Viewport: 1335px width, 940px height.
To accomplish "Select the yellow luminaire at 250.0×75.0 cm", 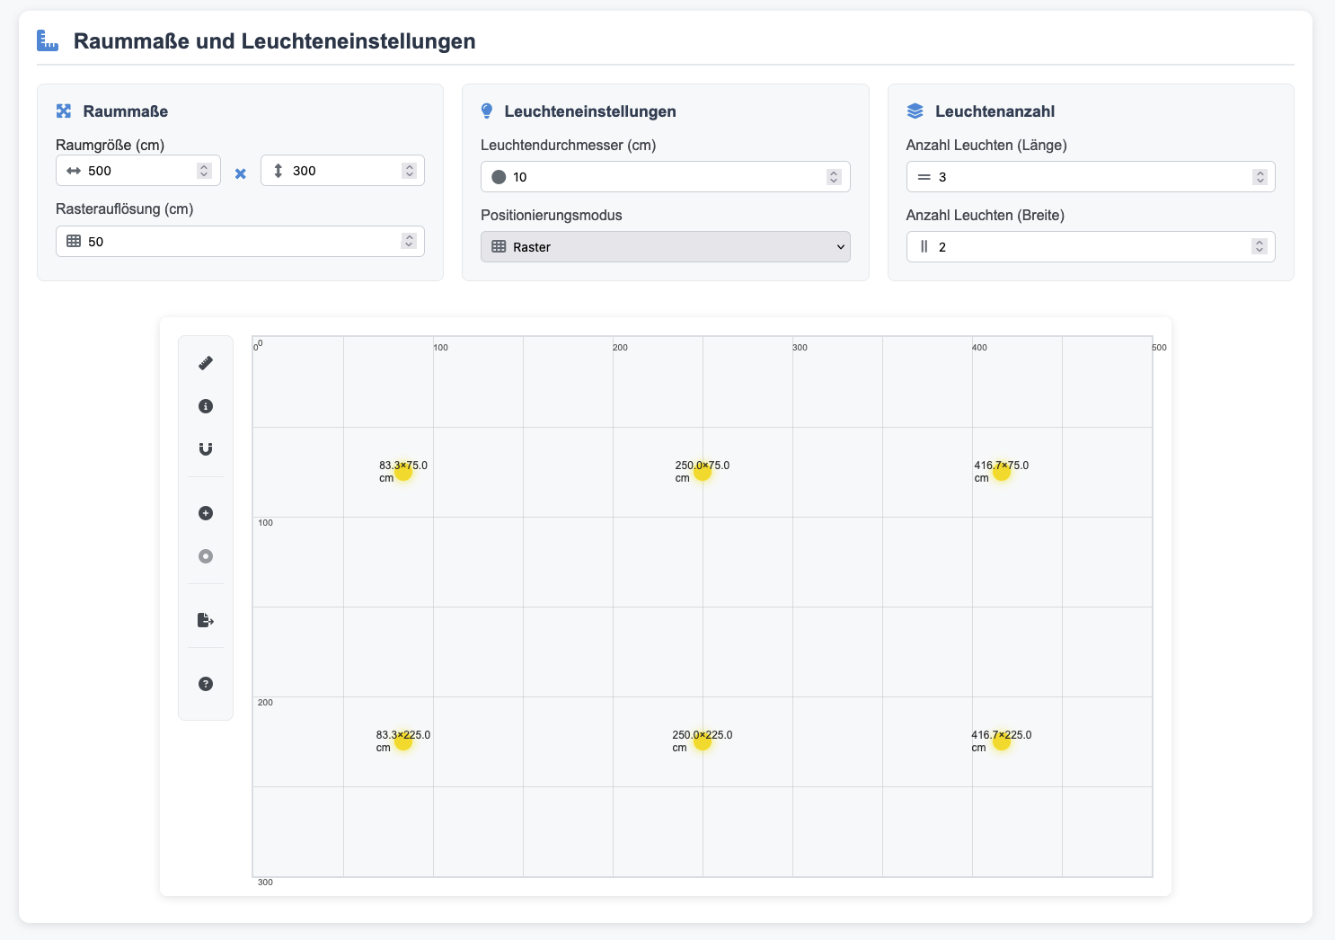I will (x=703, y=474).
